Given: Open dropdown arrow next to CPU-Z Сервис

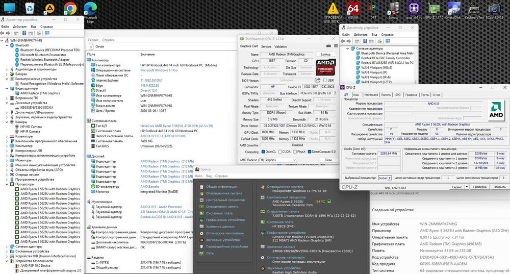Looking at the screenshot, I should [467, 187].
